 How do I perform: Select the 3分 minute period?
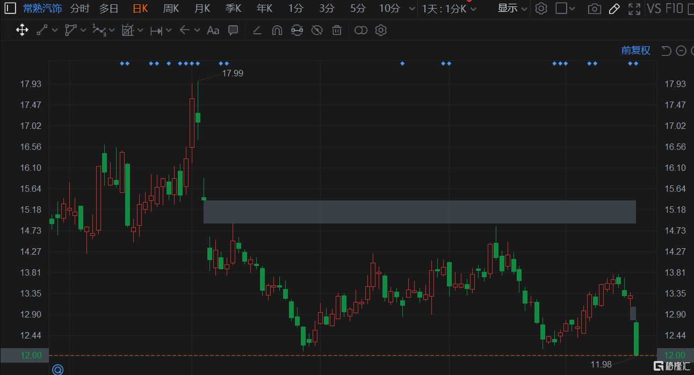[x=327, y=8]
